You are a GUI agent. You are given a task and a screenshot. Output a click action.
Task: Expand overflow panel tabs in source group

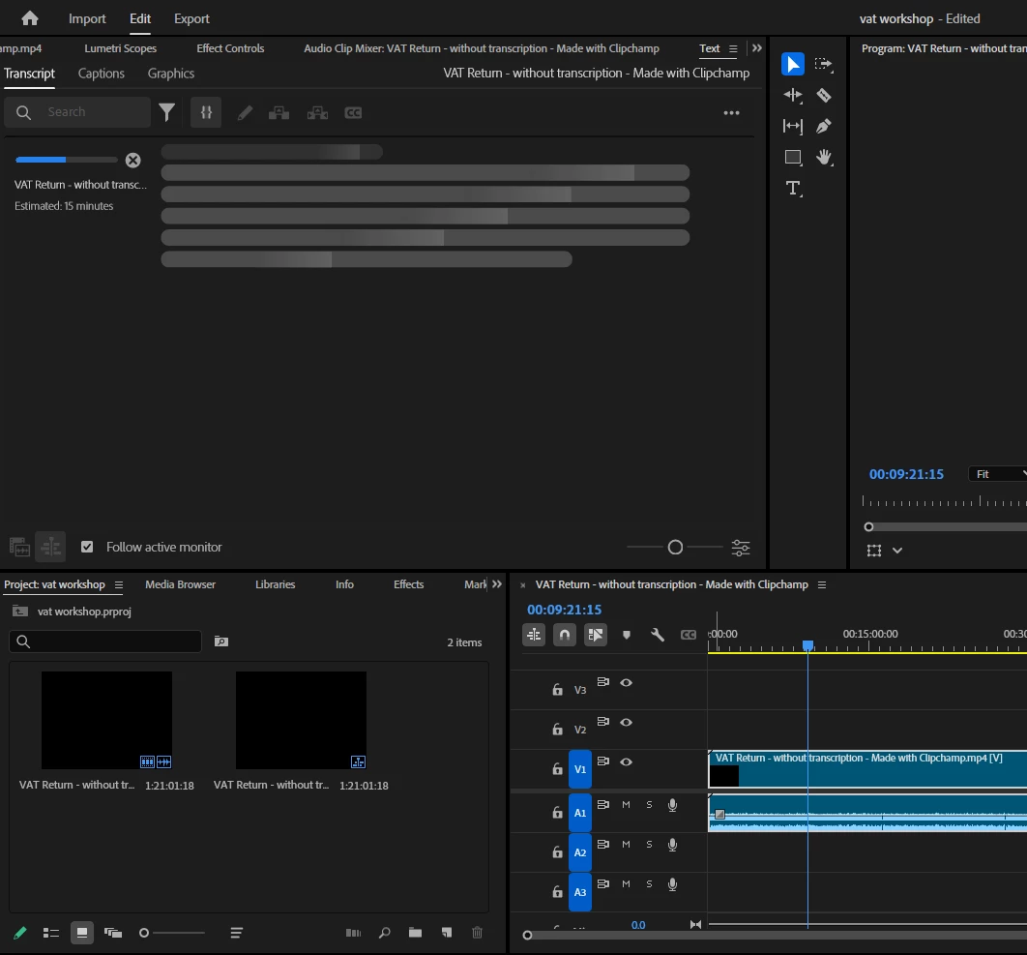click(x=756, y=47)
